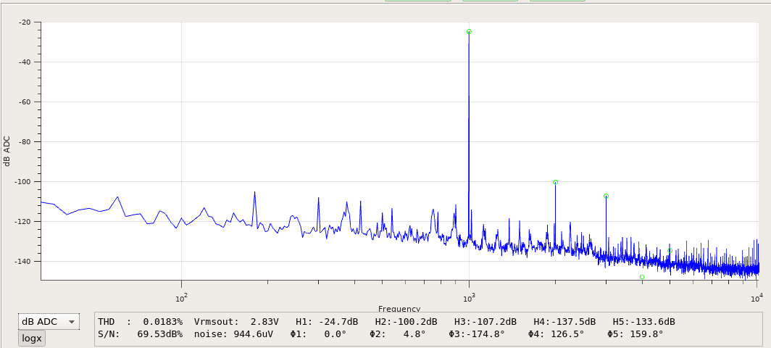Select the H4 -137.5dB value
The height and width of the screenshot is (348, 771).
pos(564,321)
